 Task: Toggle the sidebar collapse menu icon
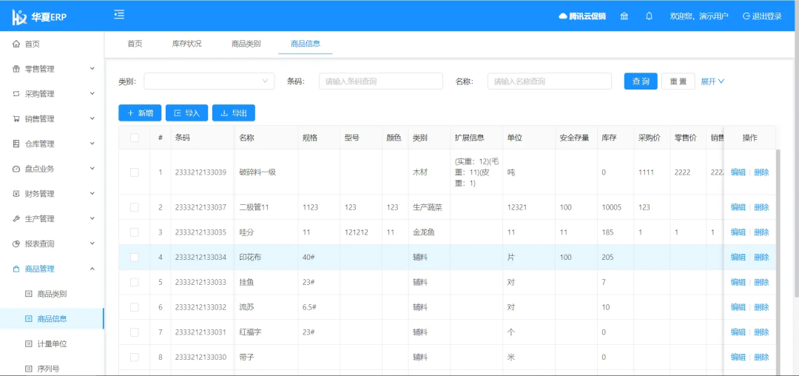coord(119,15)
